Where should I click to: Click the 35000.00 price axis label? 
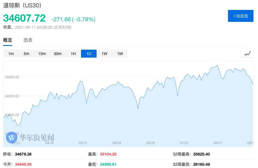click(x=11, y=77)
